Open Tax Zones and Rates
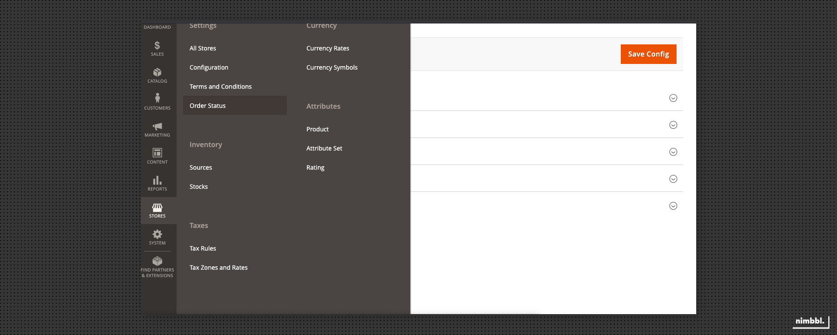 [218, 268]
